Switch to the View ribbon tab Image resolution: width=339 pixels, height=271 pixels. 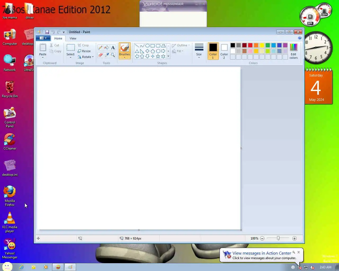click(x=73, y=38)
